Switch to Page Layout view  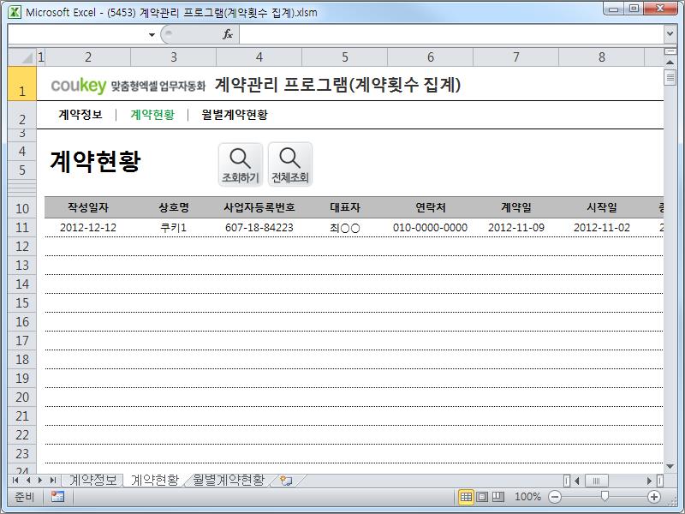click(x=482, y=497)
